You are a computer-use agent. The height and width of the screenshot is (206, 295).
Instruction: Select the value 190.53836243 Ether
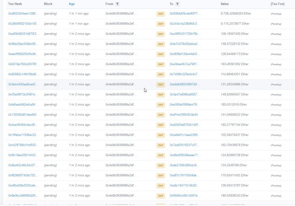click(234, 195)
